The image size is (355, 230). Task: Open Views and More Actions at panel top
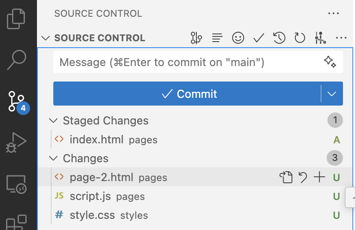tap(334, 13)
